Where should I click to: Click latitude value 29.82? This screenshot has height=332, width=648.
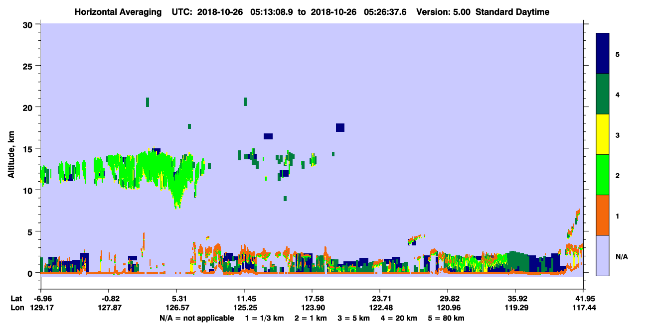click(x=448, y=299)
